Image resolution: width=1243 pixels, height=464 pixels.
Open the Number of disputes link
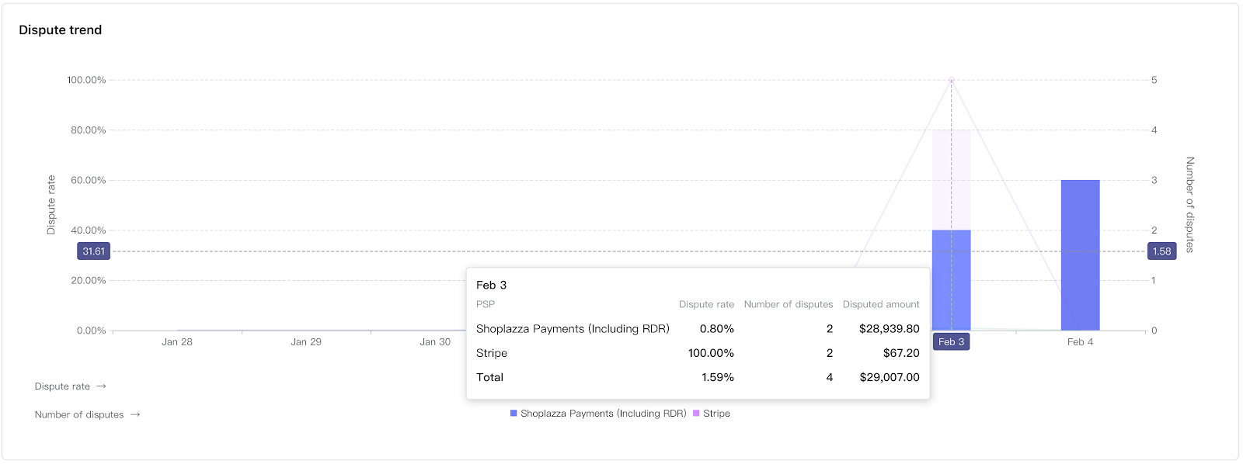pos(79,414)
